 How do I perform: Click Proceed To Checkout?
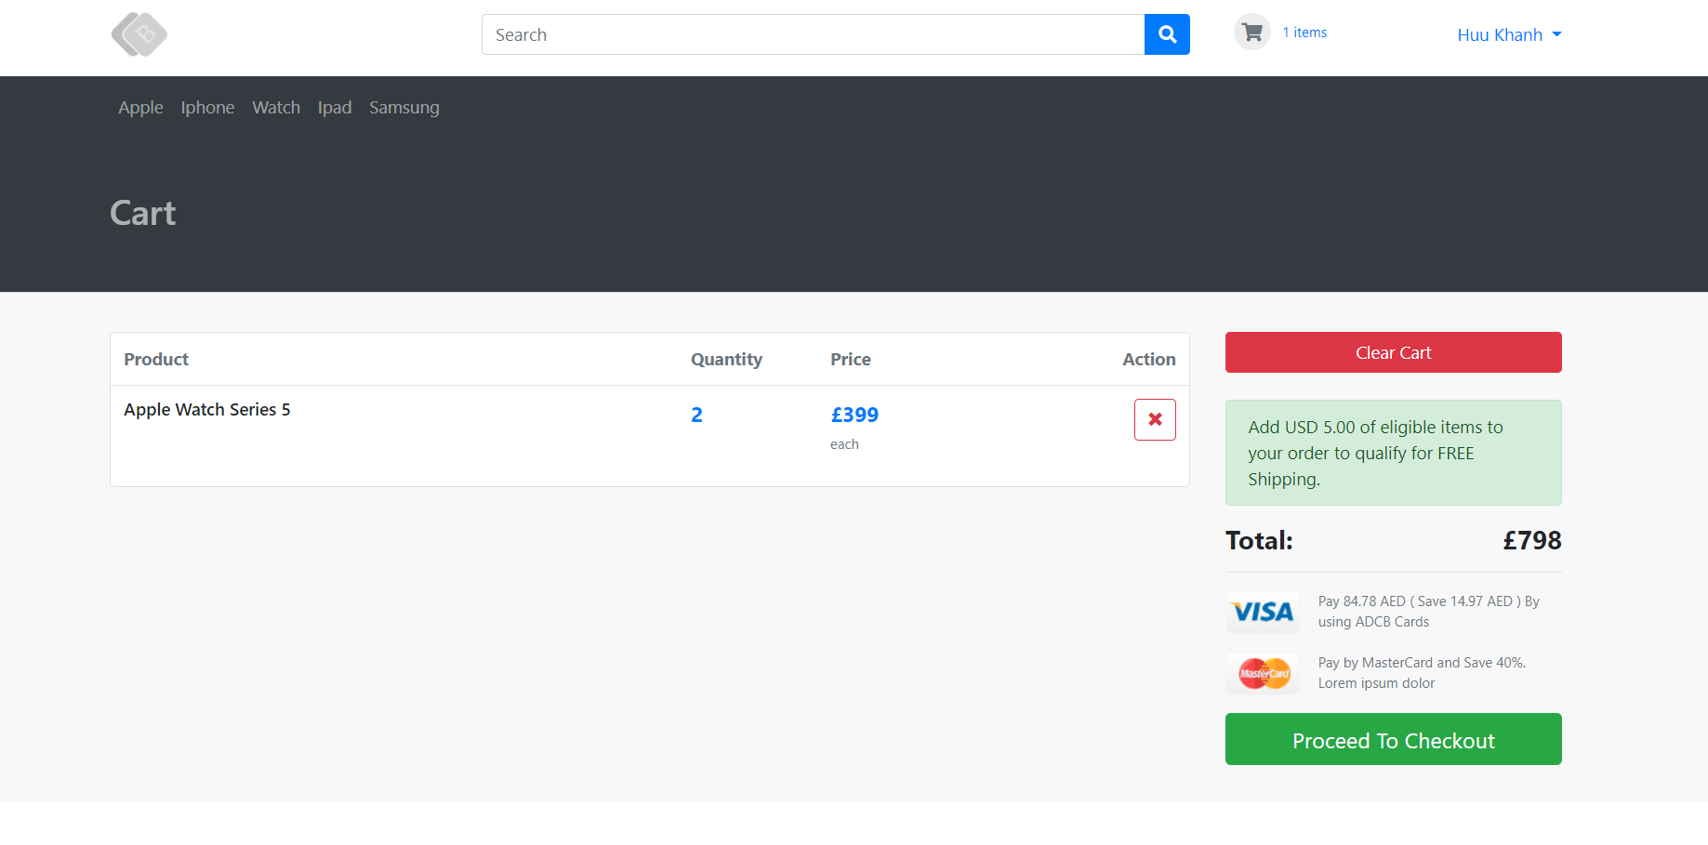pyautogui.click(x=1392, y=740)
